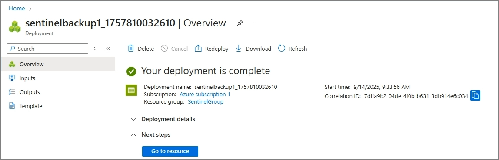Click the start time value 9/14/2025, 9:33:56 AM
499x160 pixels.
pyautogui.click(x=382, y=87)
